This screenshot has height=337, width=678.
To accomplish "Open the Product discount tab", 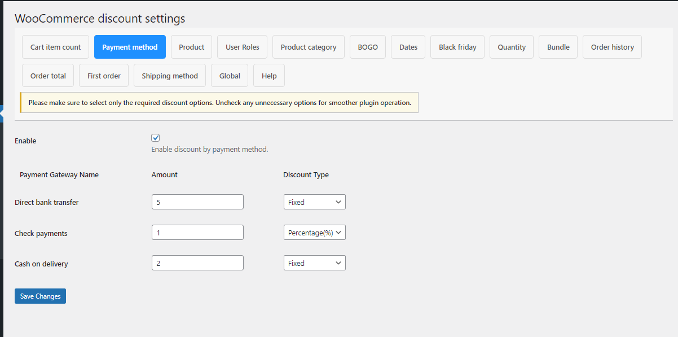I will (x=191, y=47).
